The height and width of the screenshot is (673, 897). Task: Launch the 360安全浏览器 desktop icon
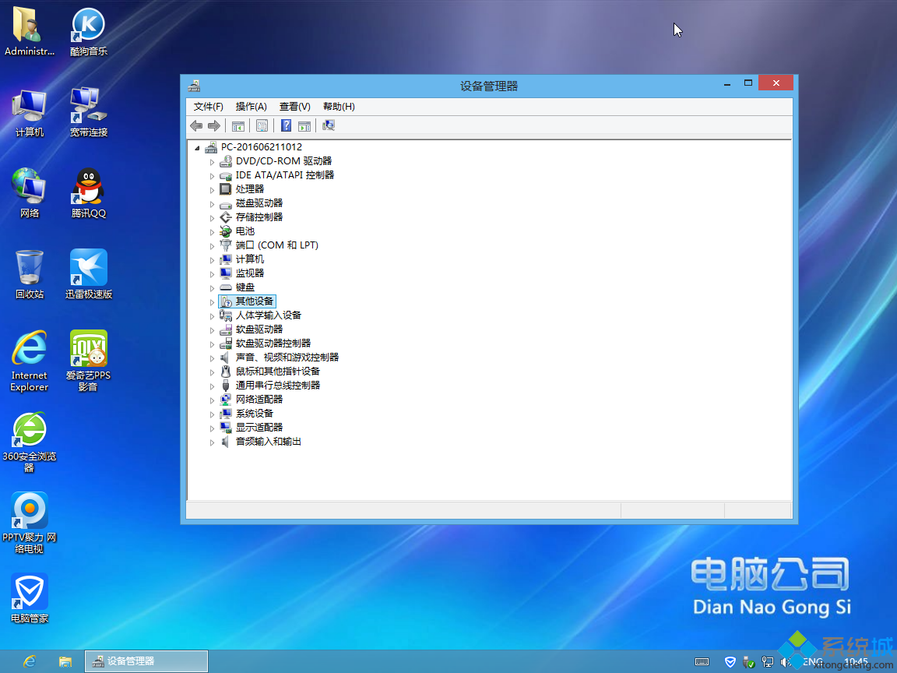[x=29, y=430]
